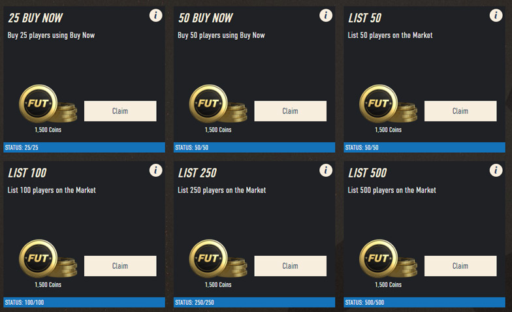Open info icon on 25 Buy Now card
Image resolution: width=512 pixels, height=312 pixels.
point(155,16)
